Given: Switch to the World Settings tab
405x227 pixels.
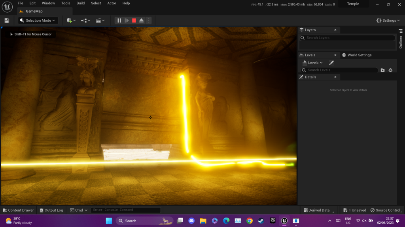Looking at the screenshot, I should click(x=357, y=55).
